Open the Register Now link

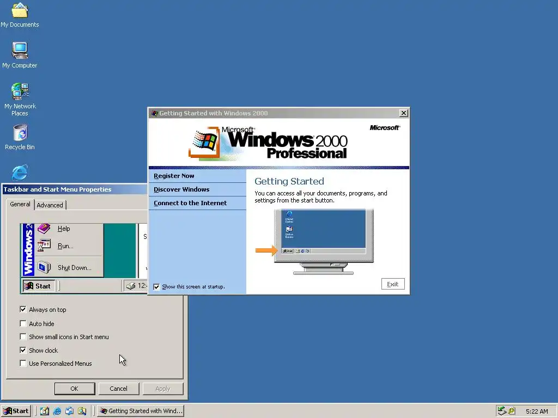(x=174, y=176)
